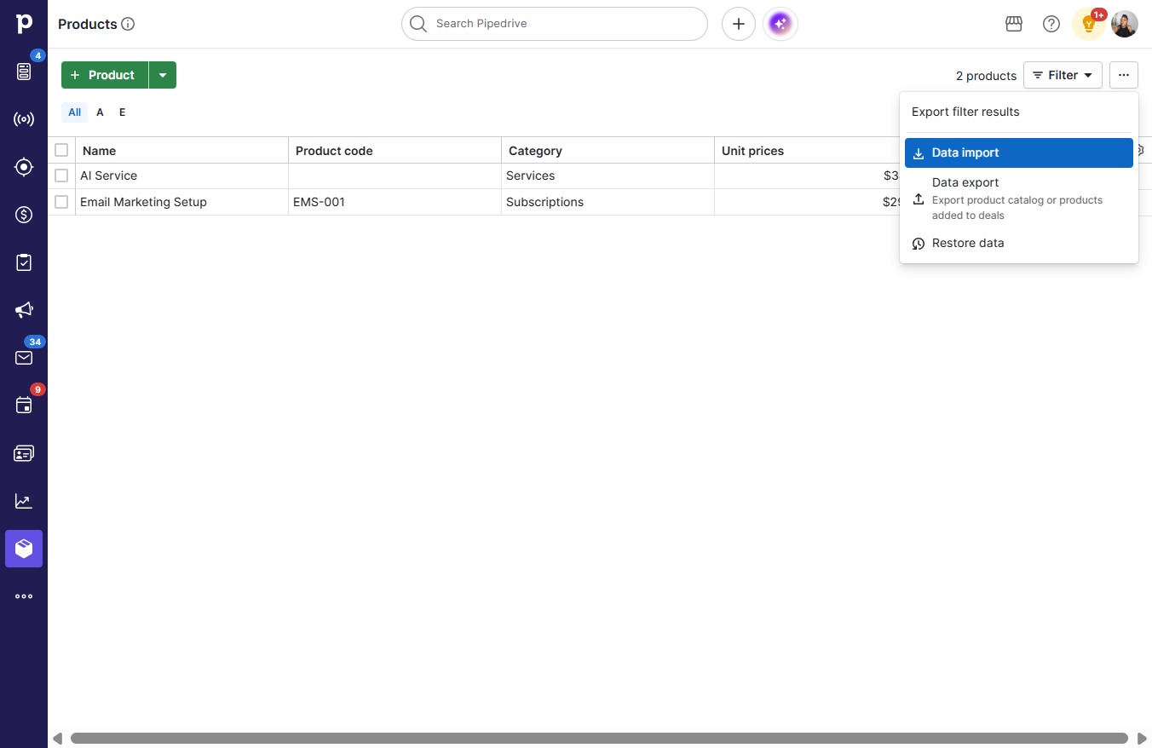1152x748 pixels.
Task: Open the clipboard checkmark sidebar icon
Action: click(24, 262)
